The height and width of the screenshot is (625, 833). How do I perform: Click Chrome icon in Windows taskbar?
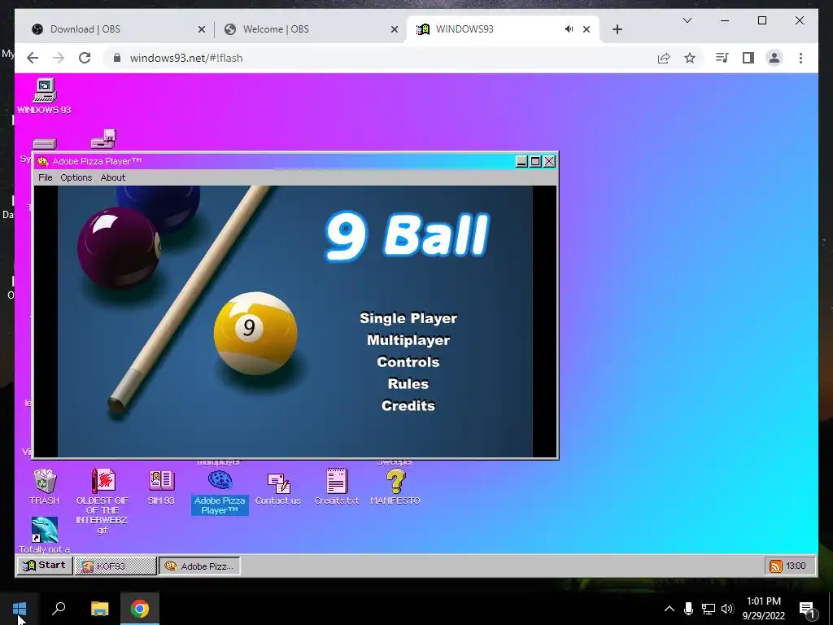click(140, 608)
